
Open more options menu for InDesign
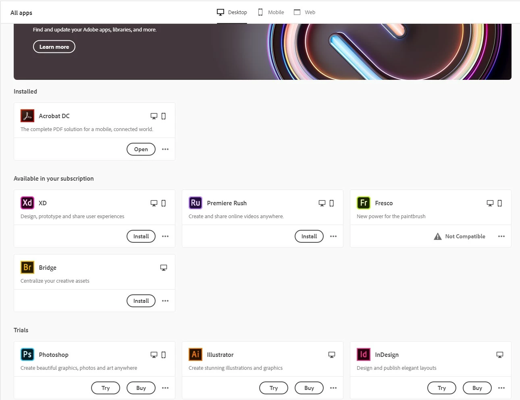click(501, 388)
